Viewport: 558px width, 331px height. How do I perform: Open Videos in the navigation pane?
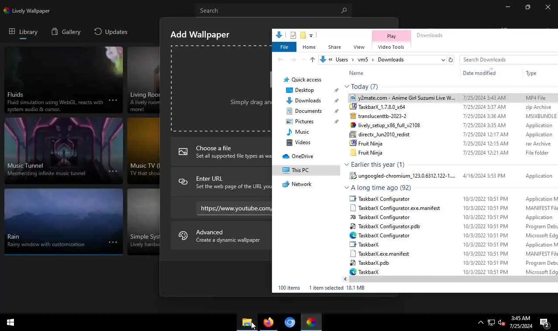click(x=303, y=142)
